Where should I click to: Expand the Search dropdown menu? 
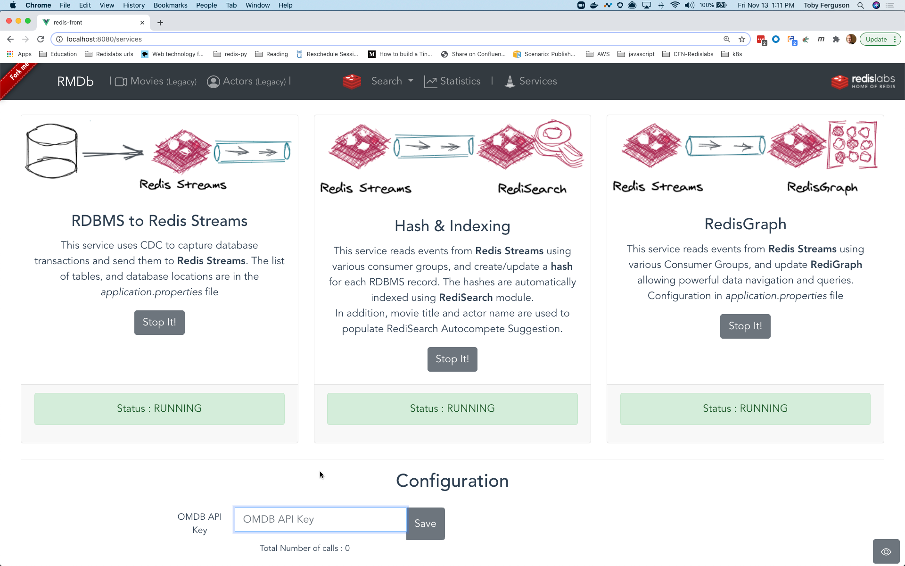click(x=392, y=81)
